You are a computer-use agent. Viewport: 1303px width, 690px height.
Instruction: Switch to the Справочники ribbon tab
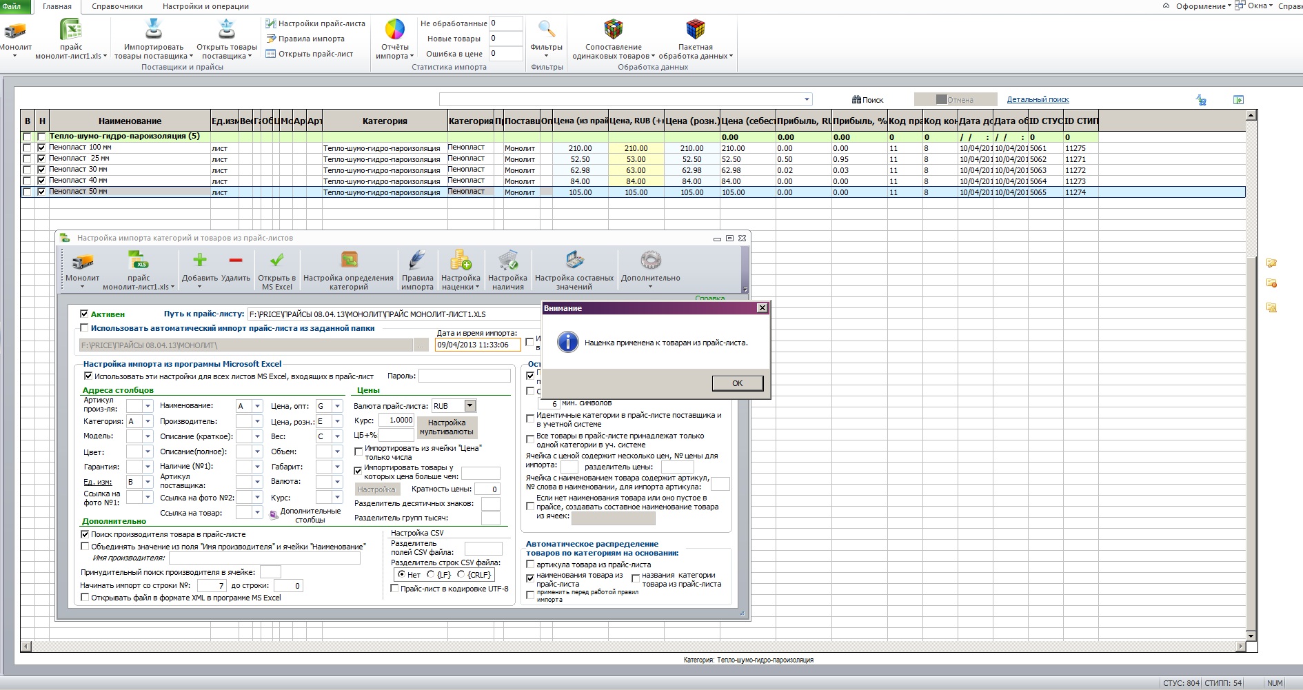pos(117,6)
